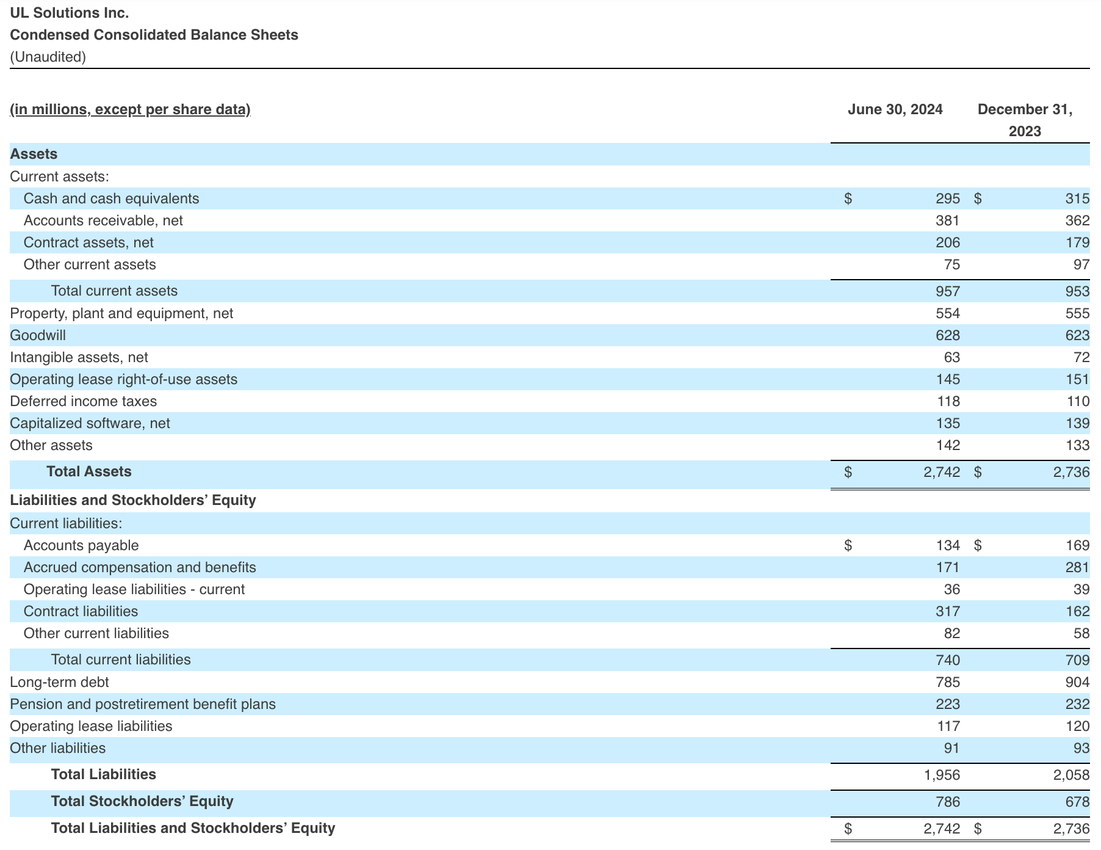
Task: Click '(in millions, except per share data)' text
Action: [x=131, y=109]
